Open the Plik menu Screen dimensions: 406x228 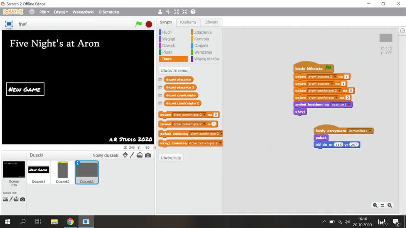[44, 12]
